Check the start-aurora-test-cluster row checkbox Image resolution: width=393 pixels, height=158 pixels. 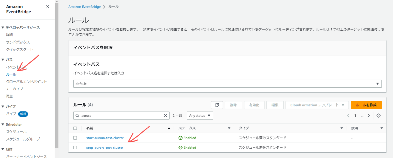(75, 138)
